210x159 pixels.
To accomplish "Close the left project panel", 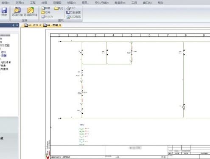I will (x=17, y=25).
